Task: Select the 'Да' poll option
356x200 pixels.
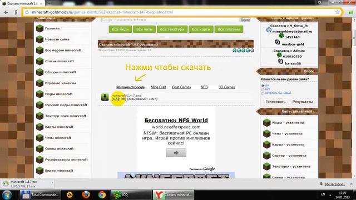Action: pyautogui.click(x=263, y=86)
